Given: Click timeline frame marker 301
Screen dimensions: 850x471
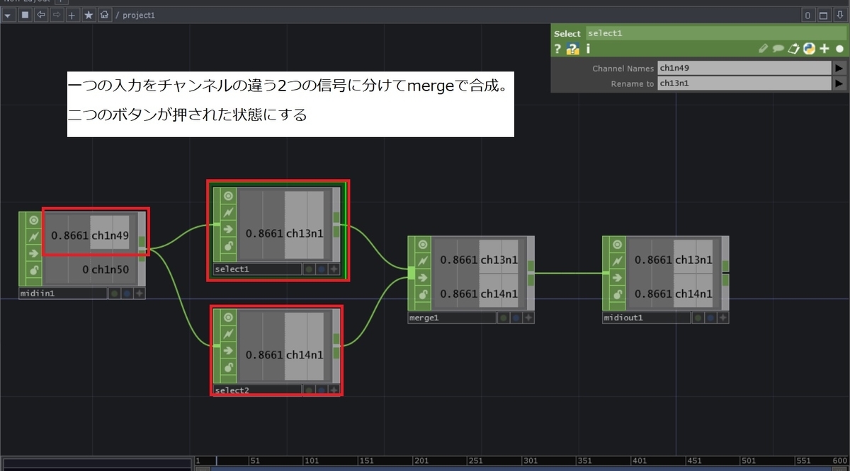Looking at the screenshot, I should (532, 461).
